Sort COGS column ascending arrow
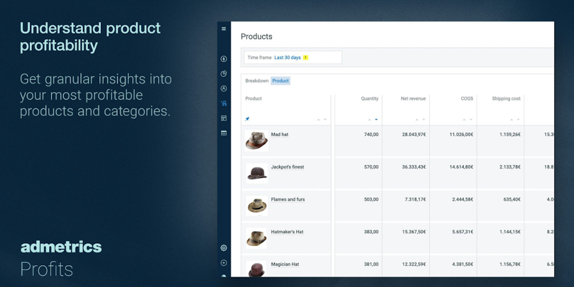The width and height of the screenshot is (574, 287). click(464, 120)
